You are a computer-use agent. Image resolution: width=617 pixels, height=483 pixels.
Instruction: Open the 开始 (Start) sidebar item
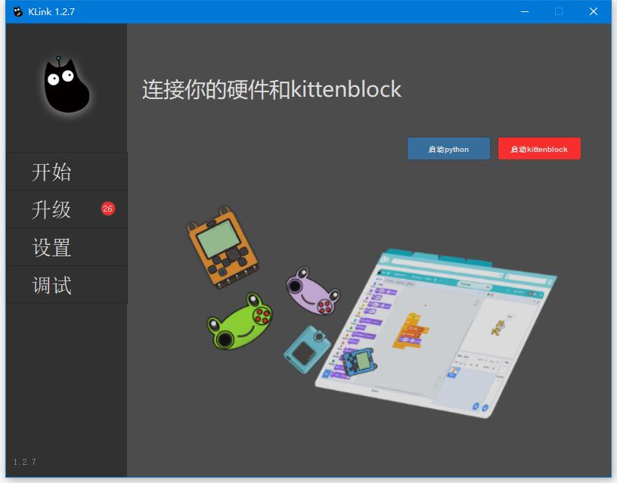click(67, 172)
